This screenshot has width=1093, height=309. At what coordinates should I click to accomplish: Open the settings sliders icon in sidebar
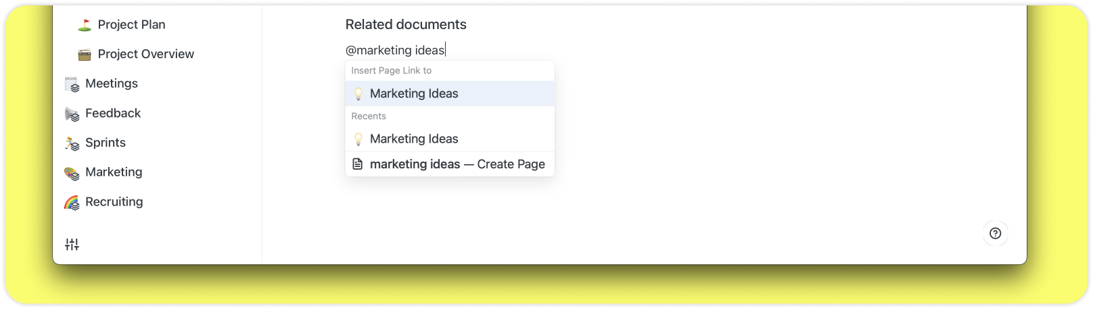tap(72, 245)
